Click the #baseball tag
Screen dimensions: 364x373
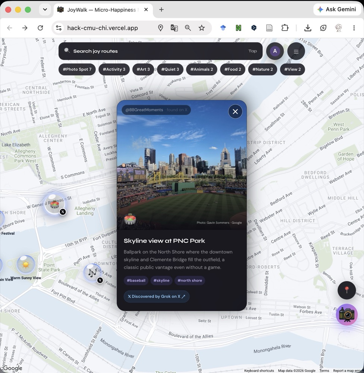(x=136, y=280)
